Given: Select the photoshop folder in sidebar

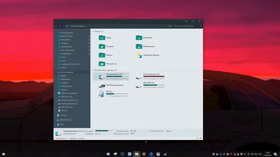Looking at the screenshot, I should click(x=69, y=64).
